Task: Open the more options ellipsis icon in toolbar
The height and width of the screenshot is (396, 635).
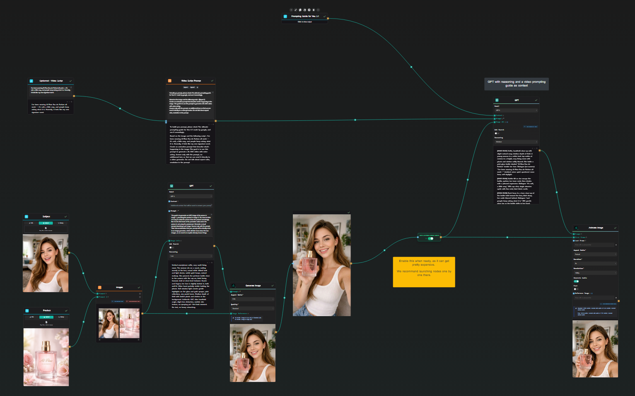Action: [318, 10]
